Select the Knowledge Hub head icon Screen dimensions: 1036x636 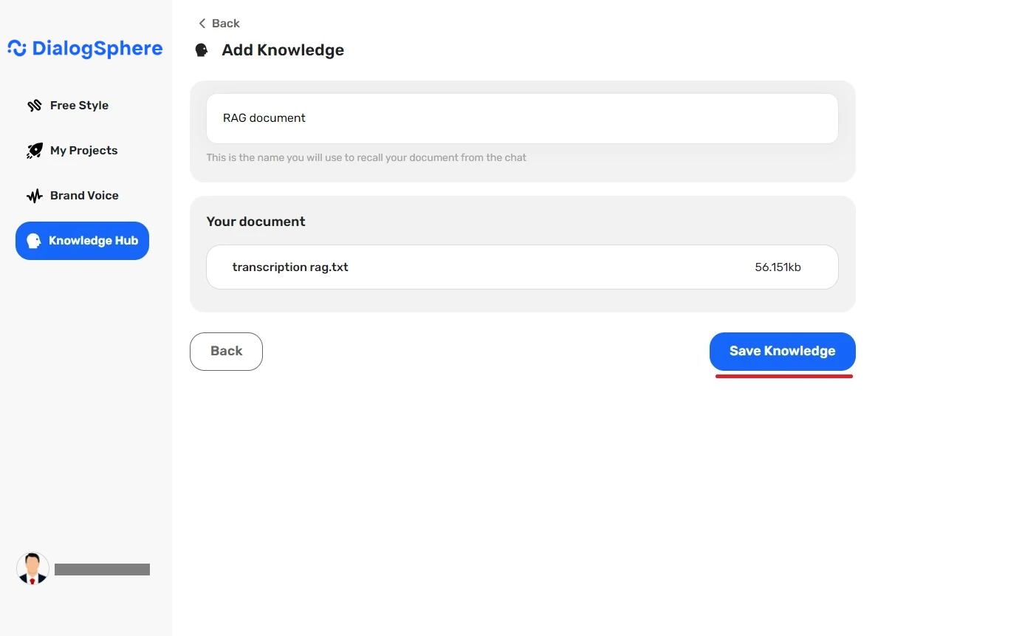(32, 240)
